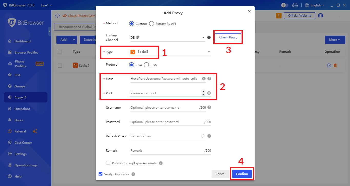The width and height of the screenshot is (350, 186).
Task: Open Browser Profiles in the sidebar
Action: click(x=26, y=53)
